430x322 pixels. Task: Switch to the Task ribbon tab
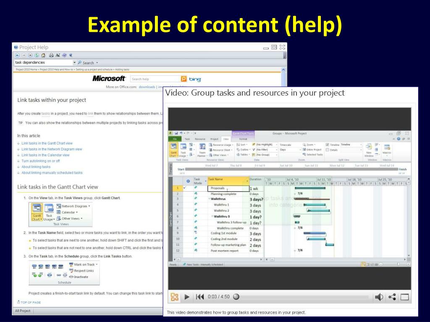click(187, 139)
